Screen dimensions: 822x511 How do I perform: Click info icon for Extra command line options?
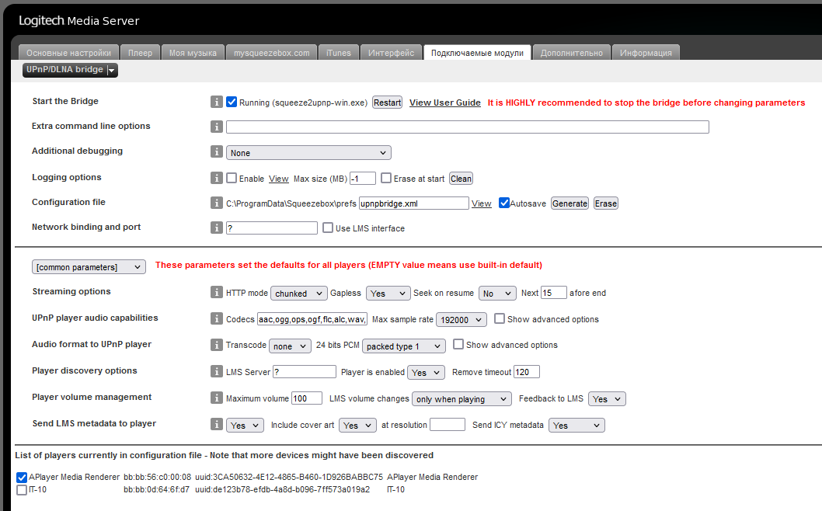click(x=217, y=127)
